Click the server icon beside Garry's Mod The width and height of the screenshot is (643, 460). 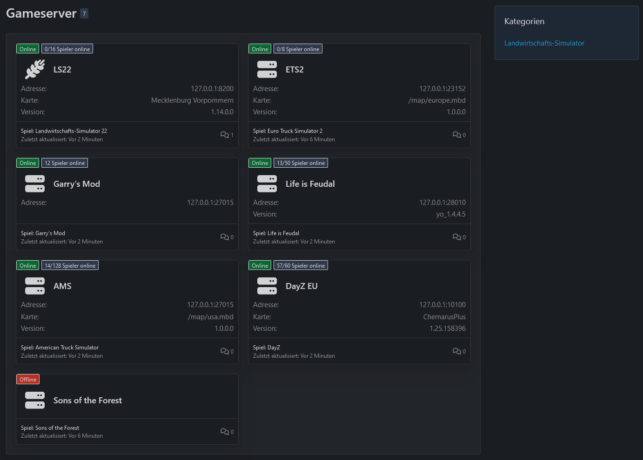tap(35, 184)
